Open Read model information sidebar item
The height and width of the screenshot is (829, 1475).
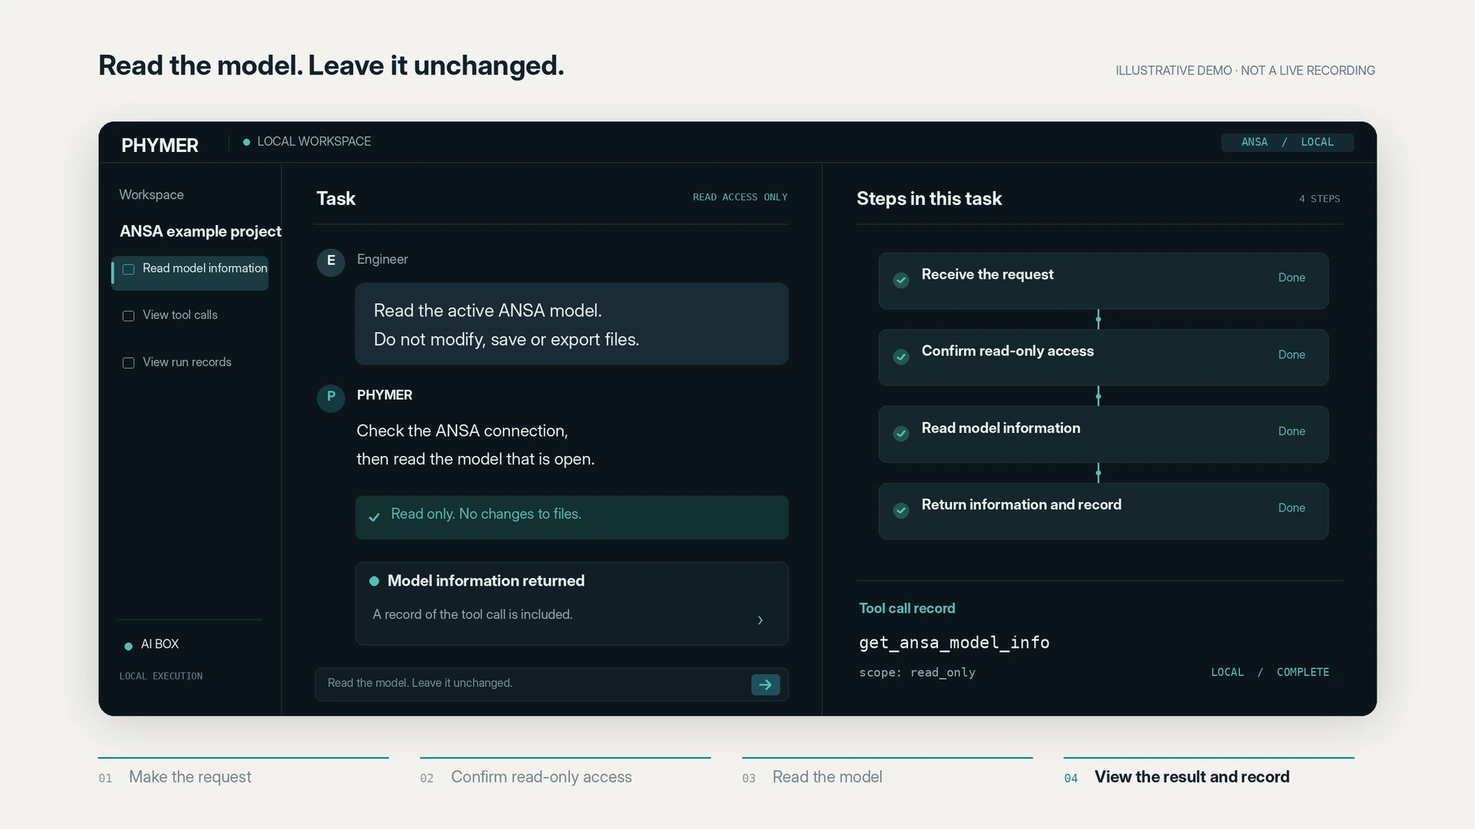[190, 273]
